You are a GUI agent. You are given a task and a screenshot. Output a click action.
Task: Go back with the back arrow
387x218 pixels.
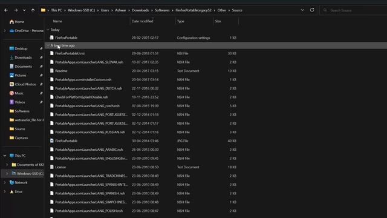tap(6, 10)
